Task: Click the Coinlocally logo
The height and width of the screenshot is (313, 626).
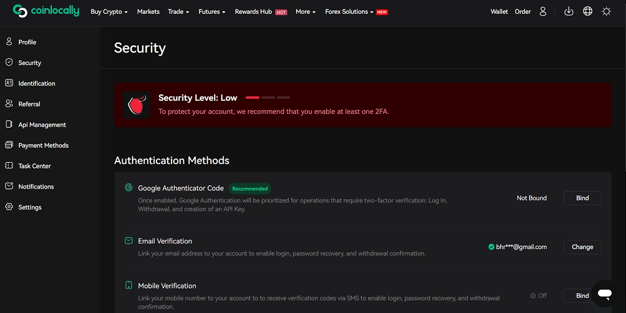Action: [x=46, y=11]
